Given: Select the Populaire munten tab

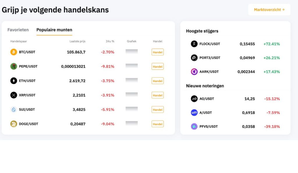Looking at the screenshot, I should coord(54,30).
